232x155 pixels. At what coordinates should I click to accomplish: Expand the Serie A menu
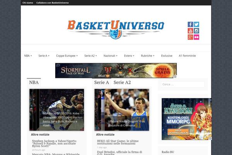(x=44, y=56)
